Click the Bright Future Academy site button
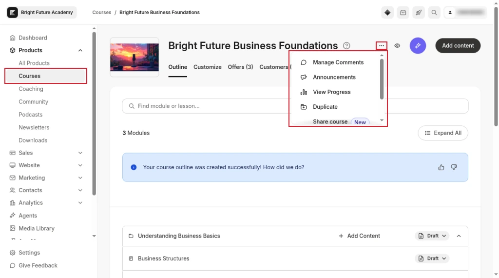499x278 pixels. [42, 12]
